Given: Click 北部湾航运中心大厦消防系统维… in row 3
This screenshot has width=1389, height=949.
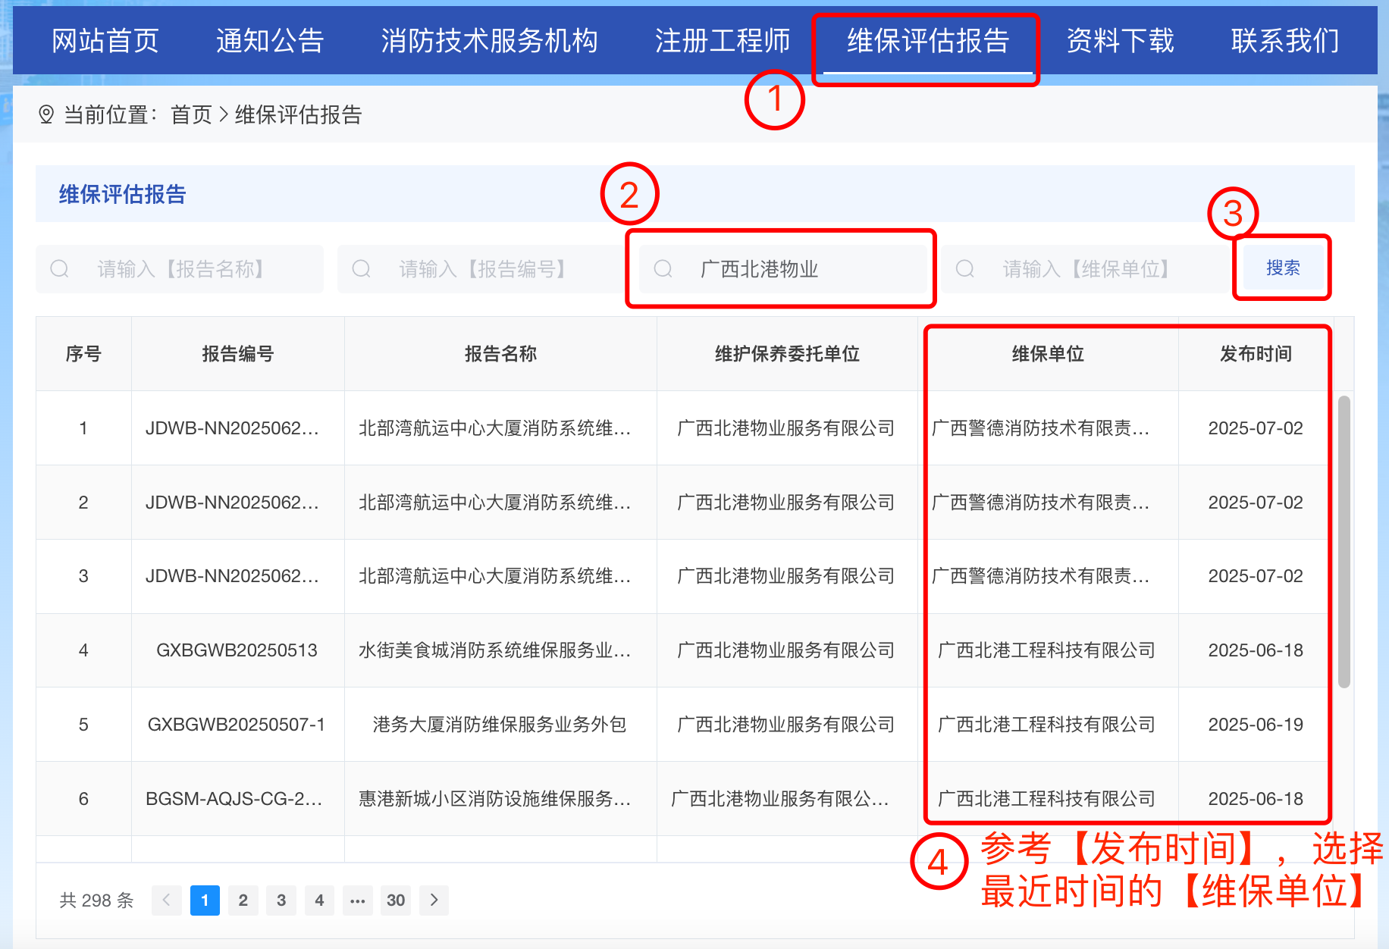Looking at the screenshot, I should (x=494, y=576).
